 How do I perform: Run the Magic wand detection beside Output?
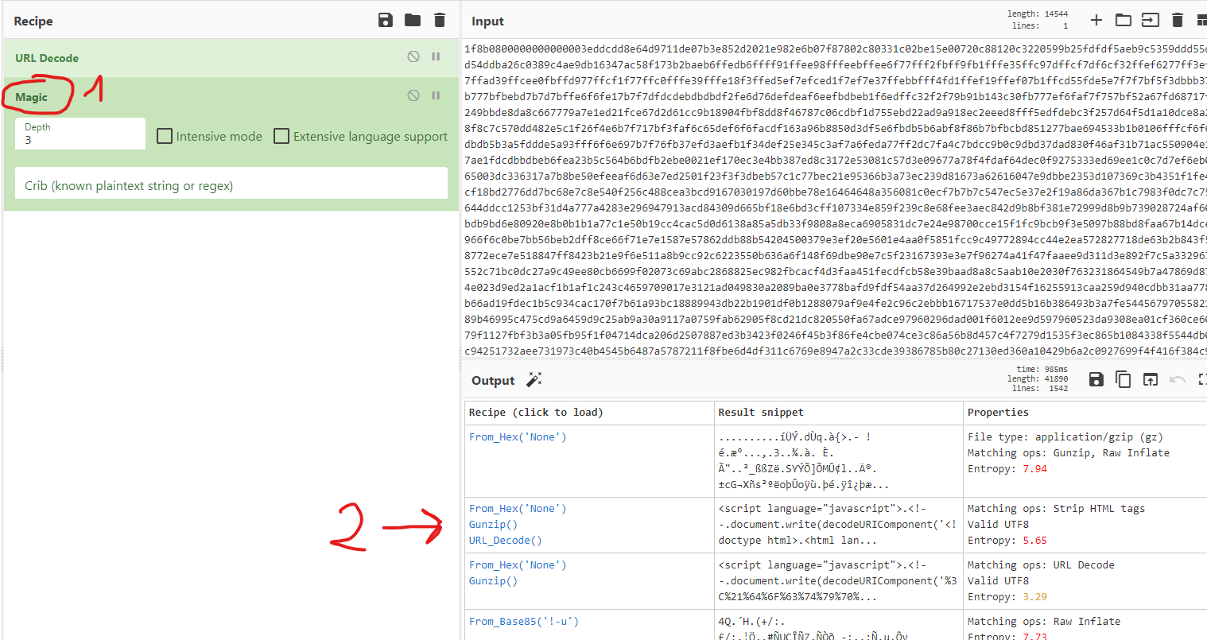(534, 379)
